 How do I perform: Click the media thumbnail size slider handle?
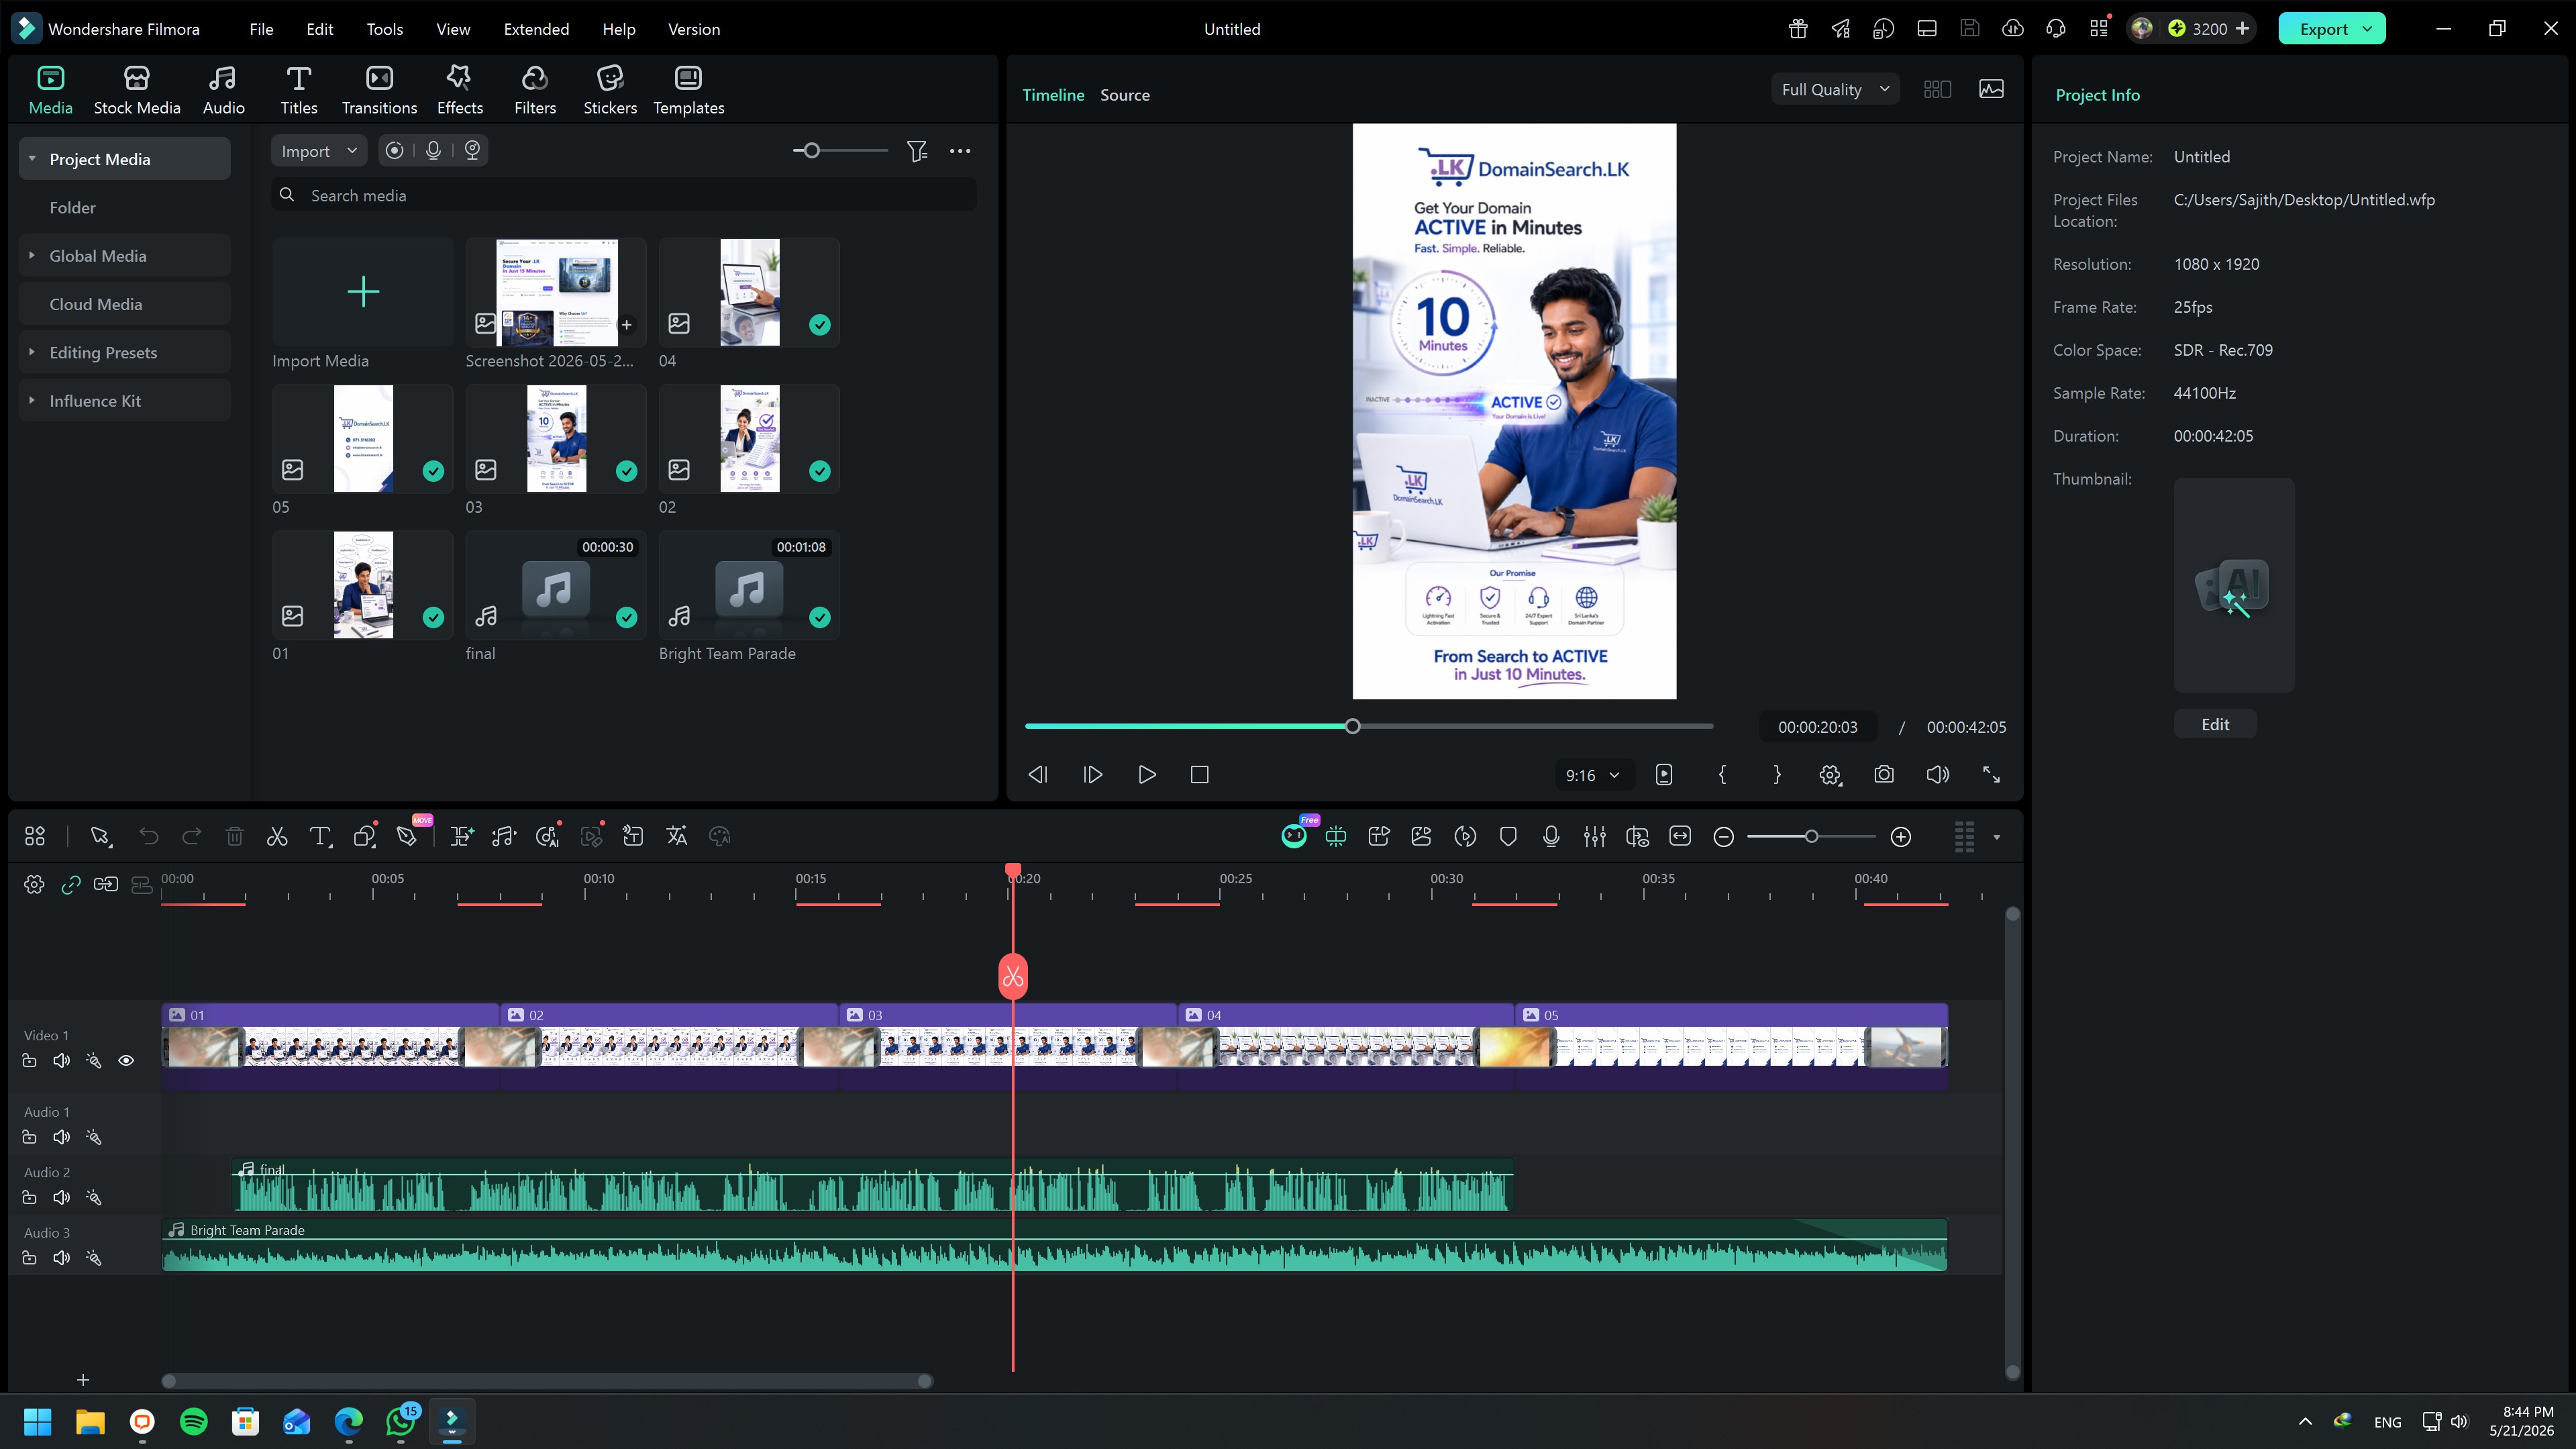click(x=811, y=151)
